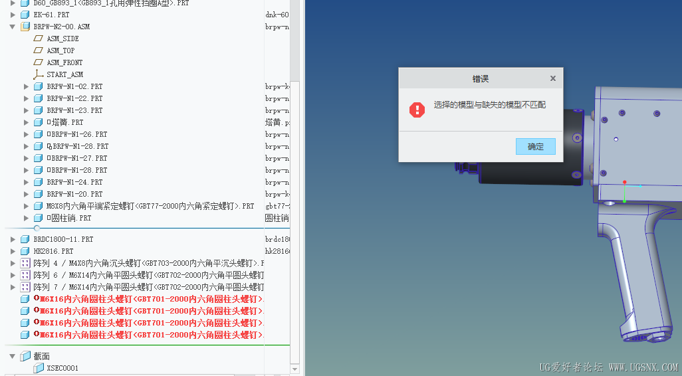Viewport: 682px width, 376px height.
Task: Collapse the BRPW-N2-00.ASM assembly node
Action: [x=12, y=27]
